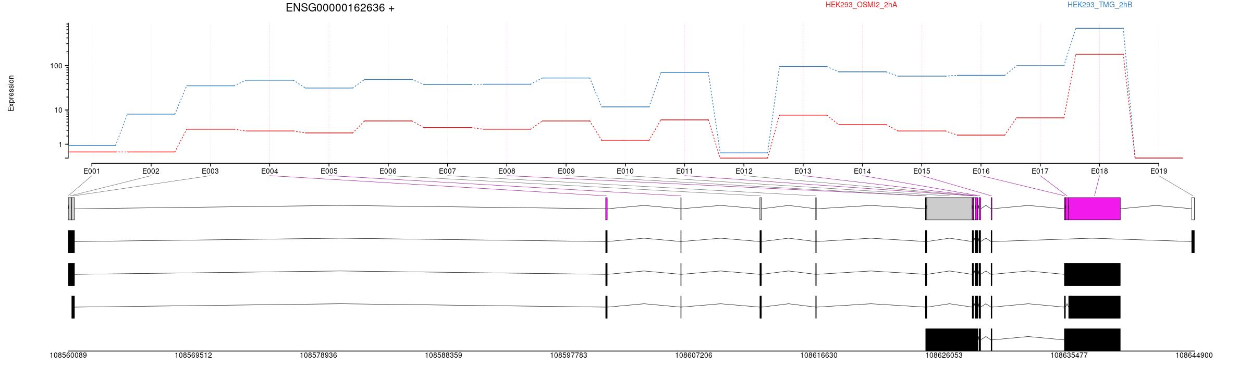Click the y-axis tick label 10
Image resolution: width=1251 pixels, height=365 pixels.
(58, 110)
